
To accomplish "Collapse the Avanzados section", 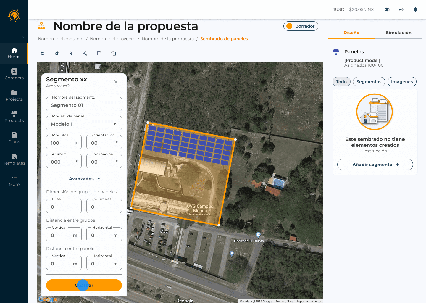I will (x=84, y=179).
